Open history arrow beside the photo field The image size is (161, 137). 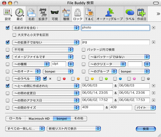[153, 28]
